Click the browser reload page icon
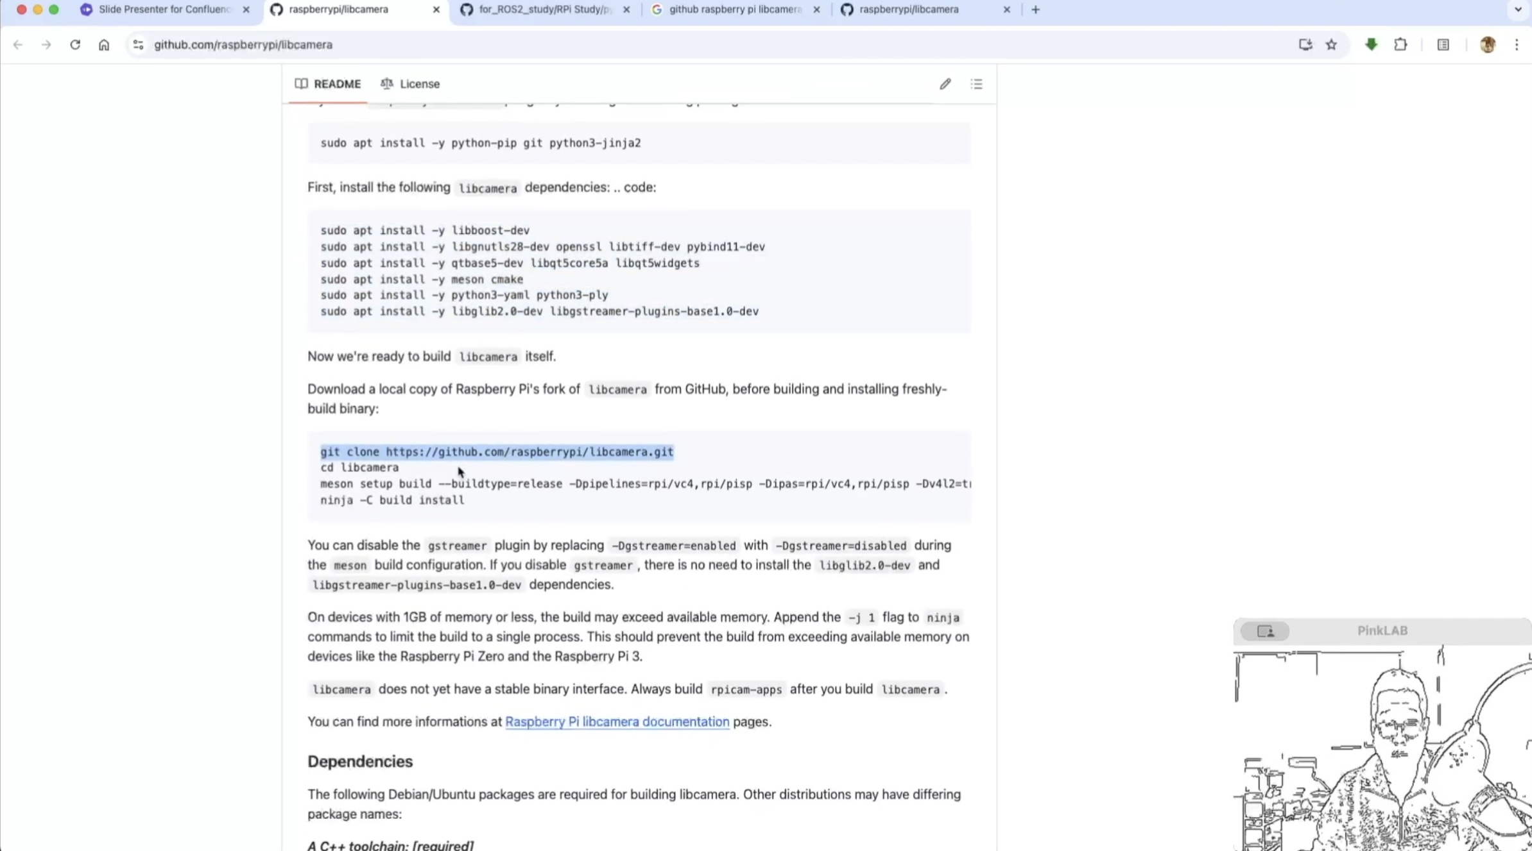 pos(75,44)
